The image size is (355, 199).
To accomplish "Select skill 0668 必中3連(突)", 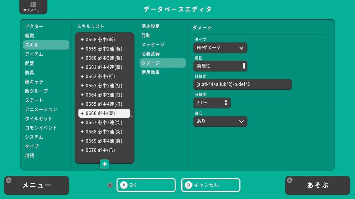I will [x=104, y=132].
